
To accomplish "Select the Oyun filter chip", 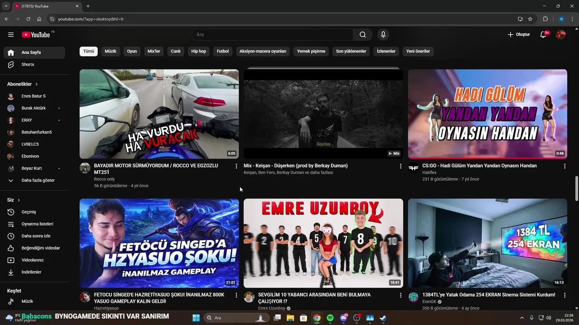I will click(132, 51).
